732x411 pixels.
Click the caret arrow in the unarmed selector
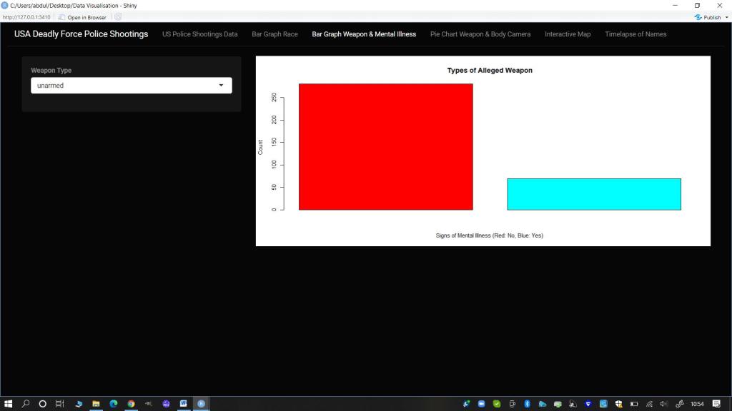point(221,86)
